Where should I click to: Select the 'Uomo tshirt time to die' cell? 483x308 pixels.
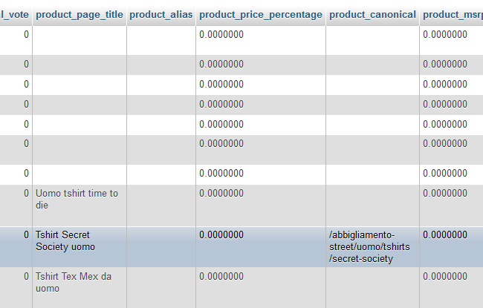tap(79, 199)
